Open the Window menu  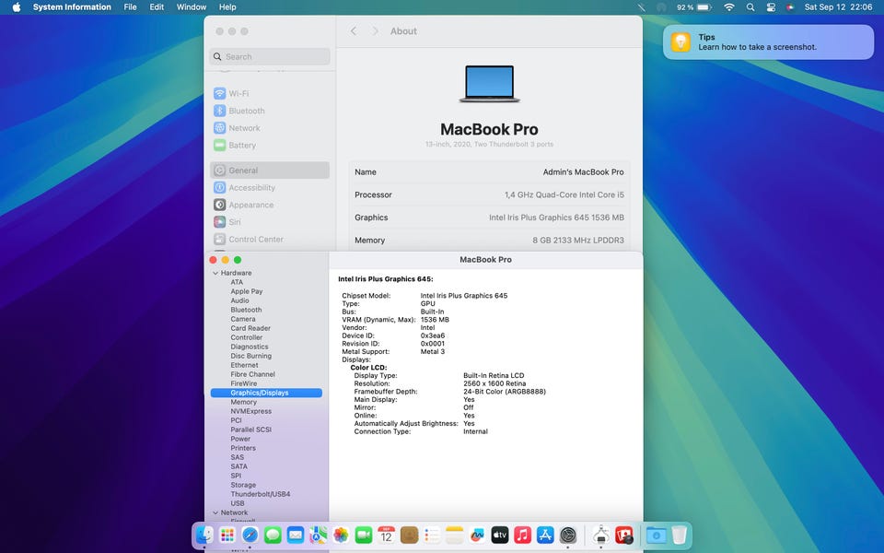tap(192, 7)
